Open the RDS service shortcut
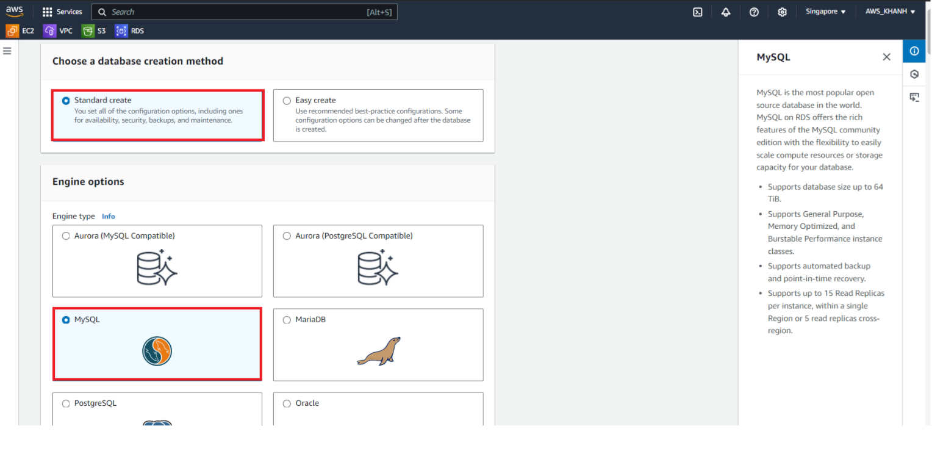This screenshot has width=932, height=451. [129, 31]
